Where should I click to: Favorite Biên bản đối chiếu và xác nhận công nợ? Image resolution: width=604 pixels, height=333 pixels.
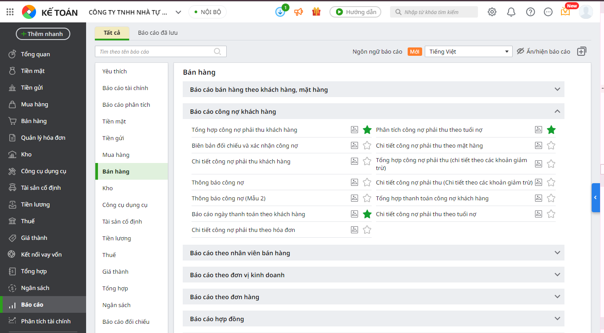367,145
